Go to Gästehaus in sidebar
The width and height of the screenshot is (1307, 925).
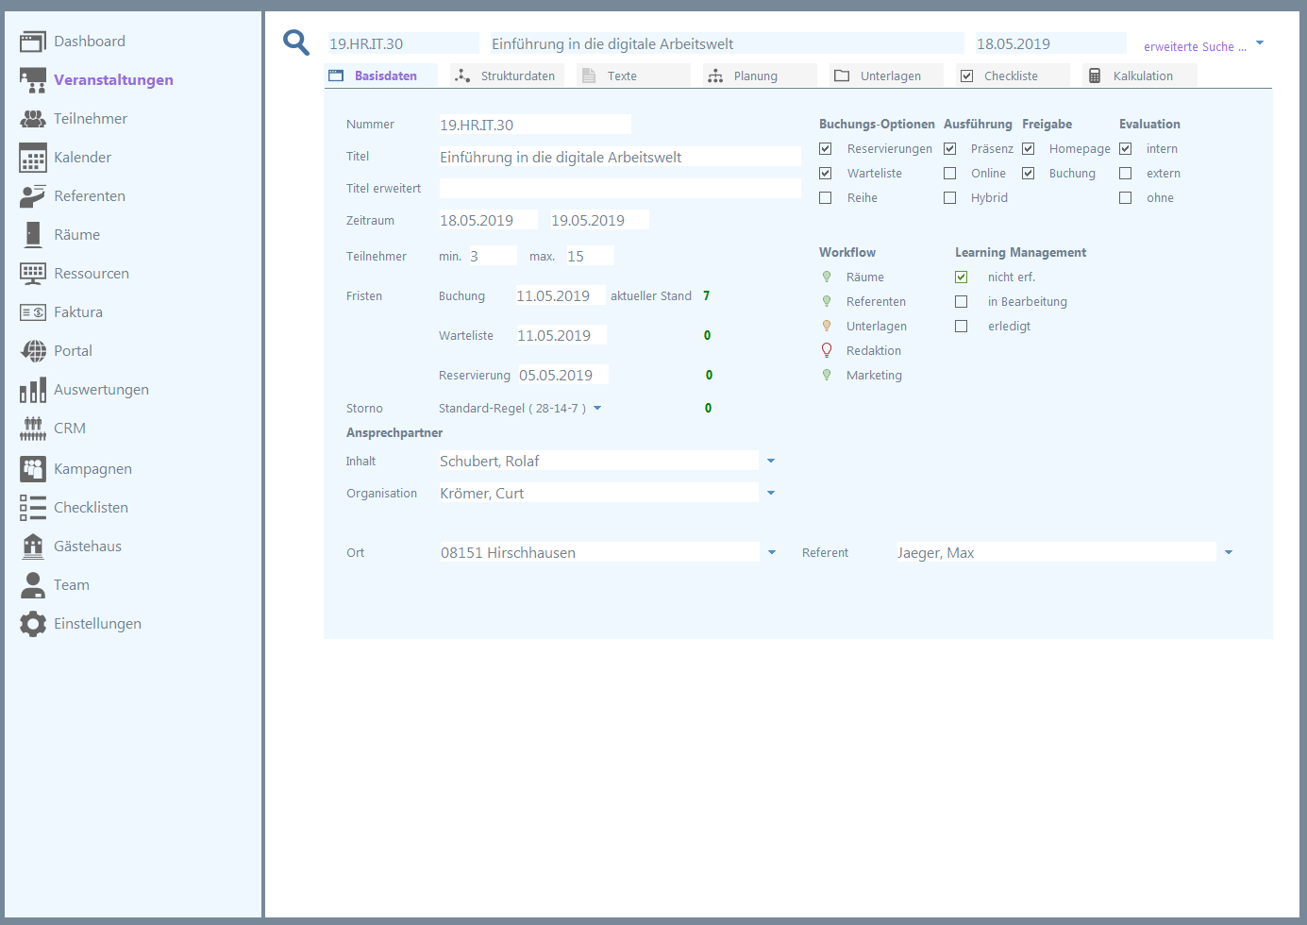tap(88, 547)
